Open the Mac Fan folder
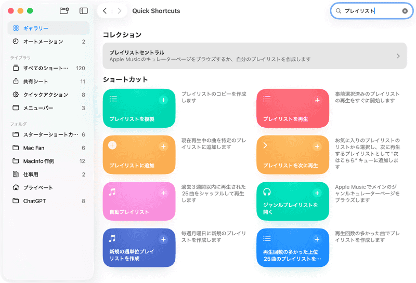The height and width of the screenshot is (283, 416). [x=48, y=147]
